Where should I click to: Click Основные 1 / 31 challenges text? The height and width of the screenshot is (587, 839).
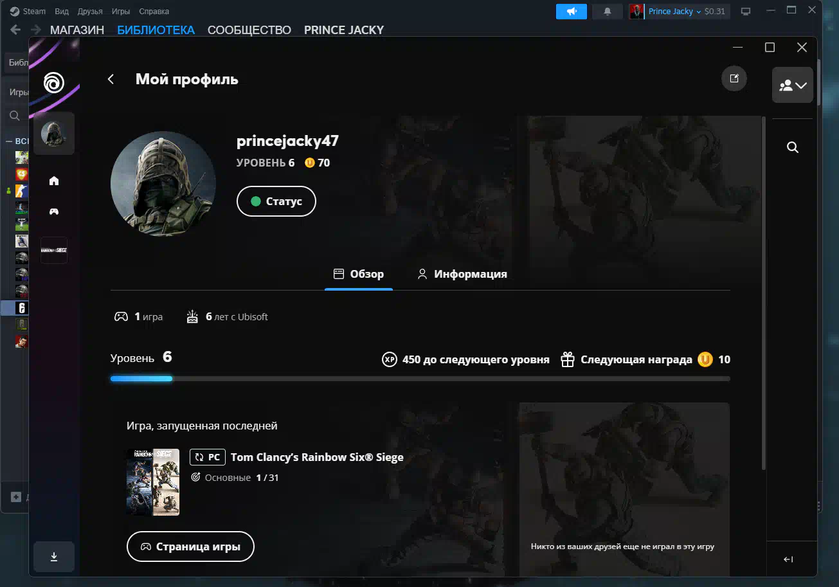click(x=235, y=478)
